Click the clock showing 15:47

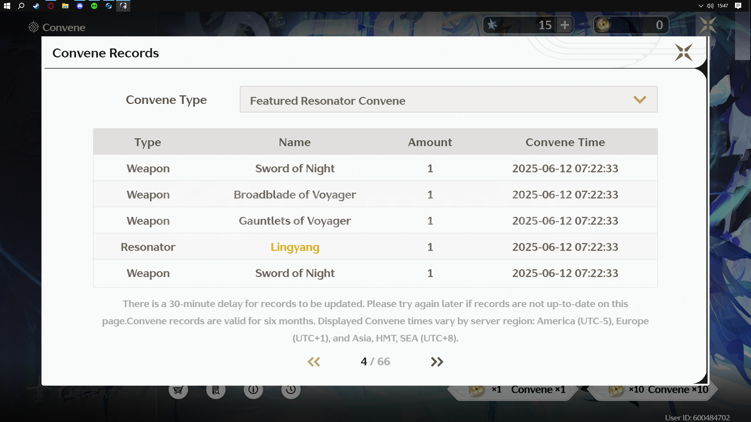[x=723, y=6]
